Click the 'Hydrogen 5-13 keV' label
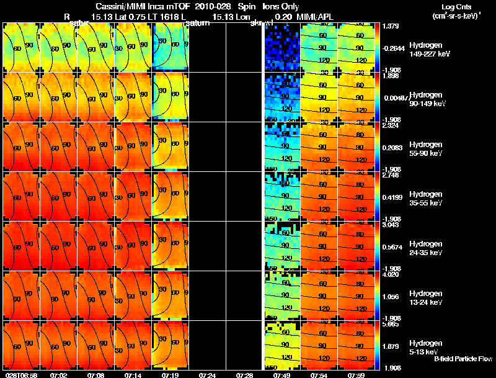Image resolution: width=496 pixels, height=378 pixels. coord(426,348)
